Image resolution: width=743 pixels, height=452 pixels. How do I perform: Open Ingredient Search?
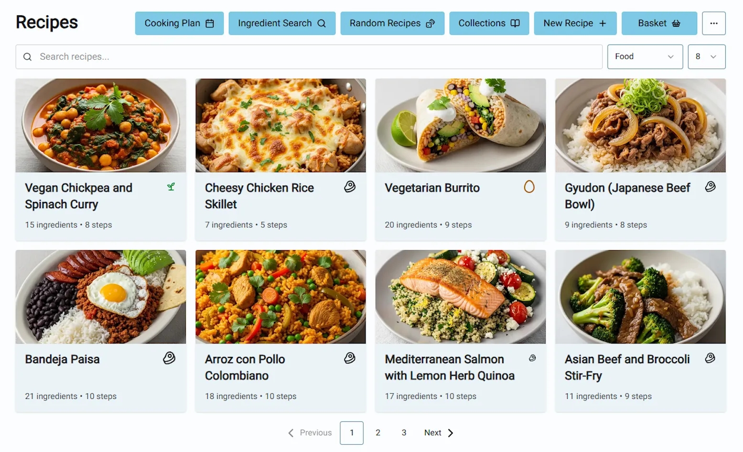tap(282, 23)
